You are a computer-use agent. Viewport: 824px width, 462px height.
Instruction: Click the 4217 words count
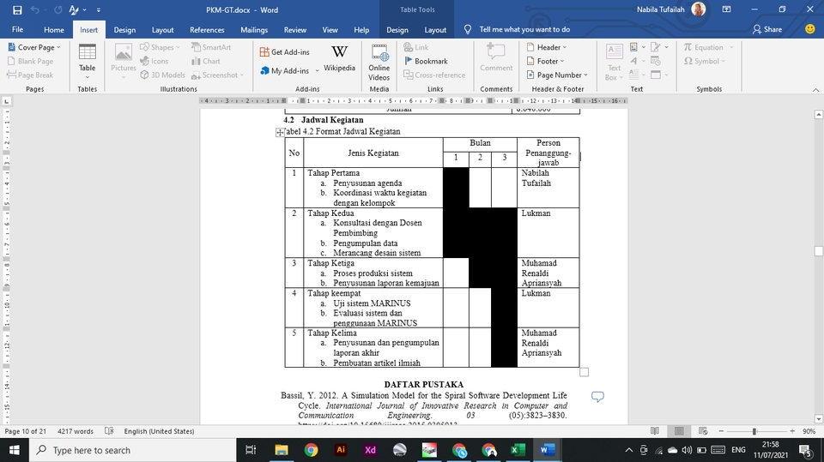point(76,431)
